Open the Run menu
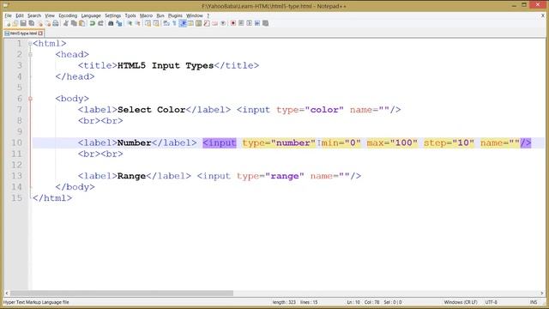This screenshot has width=549, height=309. tap(160, 15)
